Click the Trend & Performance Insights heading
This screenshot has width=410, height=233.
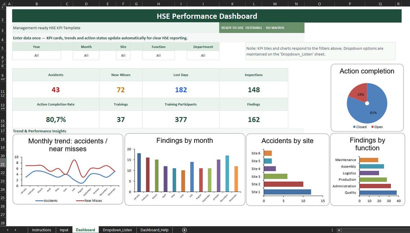coord(40,131)
